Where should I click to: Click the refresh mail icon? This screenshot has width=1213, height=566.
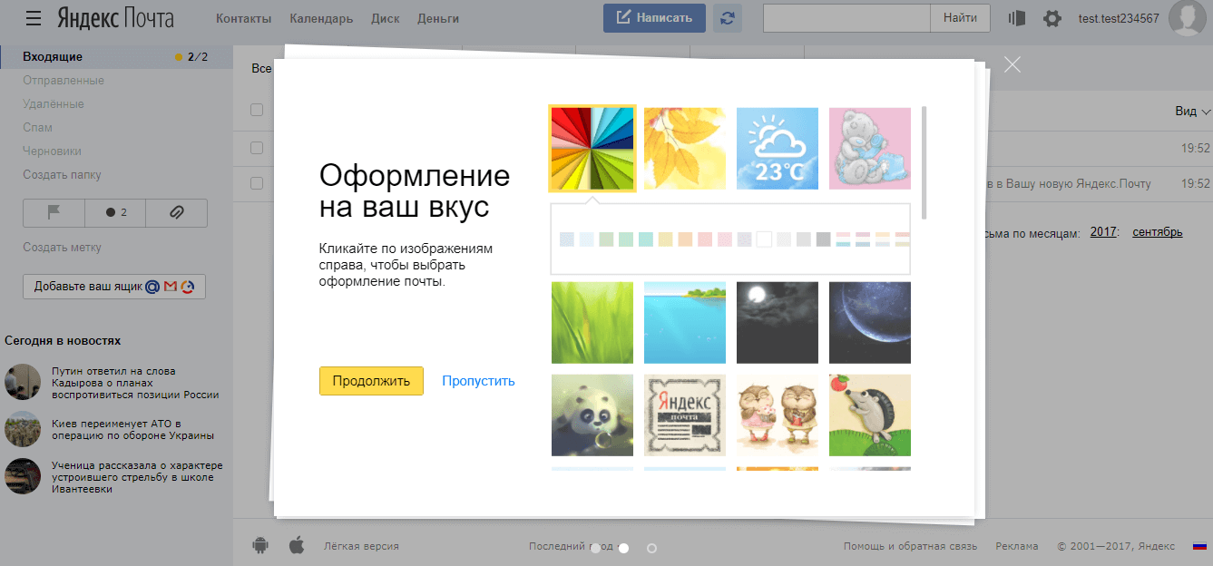pos(727,18)
